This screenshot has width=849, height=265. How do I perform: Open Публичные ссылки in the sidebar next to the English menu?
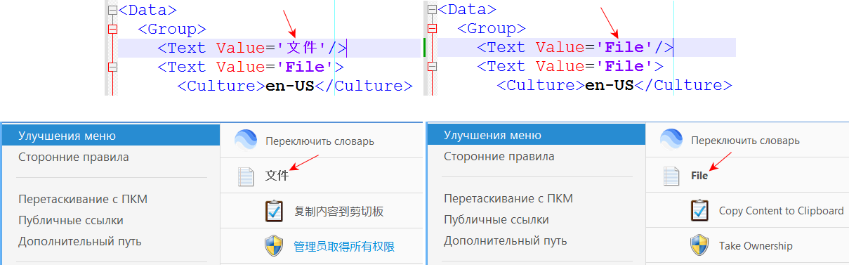[496, 220]
